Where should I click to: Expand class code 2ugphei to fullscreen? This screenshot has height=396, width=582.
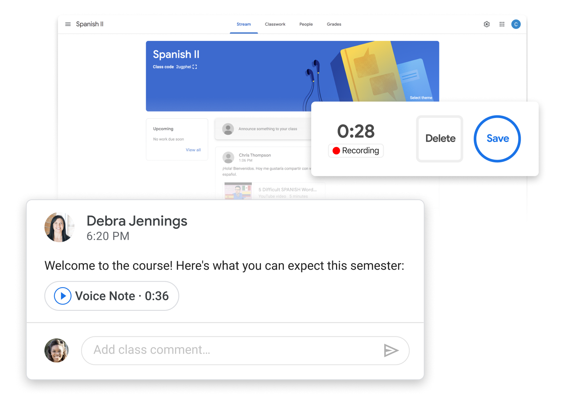pos(195,67)
